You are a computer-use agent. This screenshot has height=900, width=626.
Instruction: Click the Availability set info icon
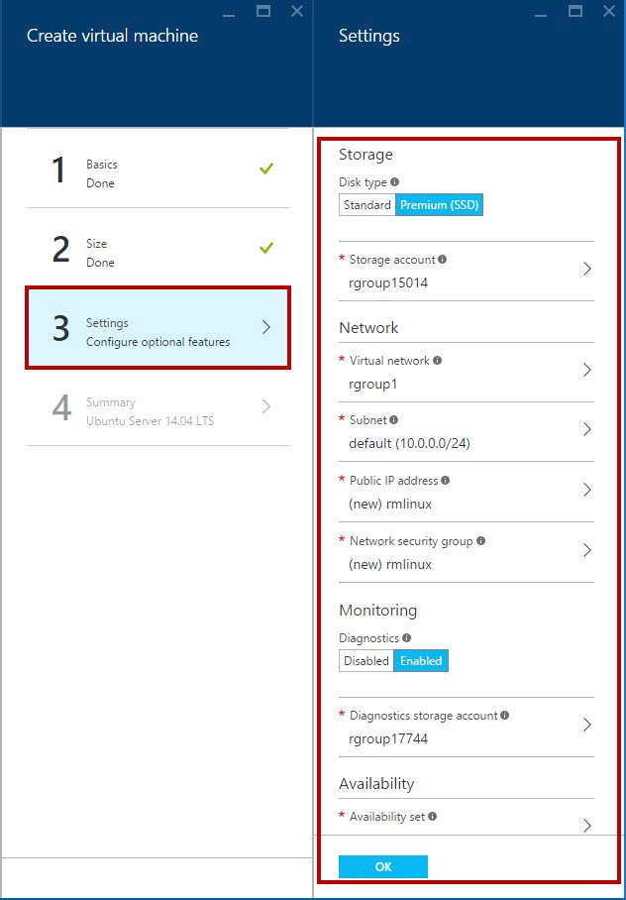pos(432,816)
